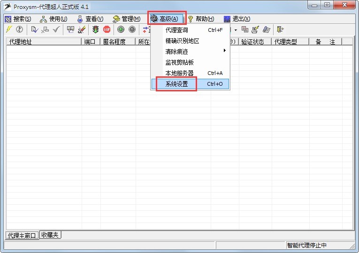
Task: Click the paintbrush toolbar icon
Action: coord(82,30)
